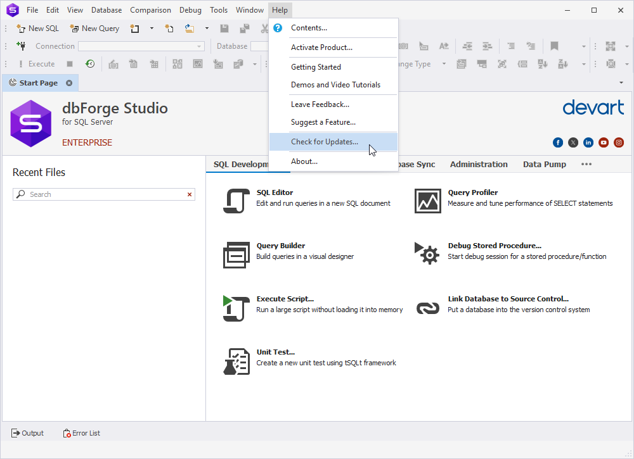The width and height of the screenshot is (634, 459).
Task: Open the Error List panel button
Action: tap(81, 433)
